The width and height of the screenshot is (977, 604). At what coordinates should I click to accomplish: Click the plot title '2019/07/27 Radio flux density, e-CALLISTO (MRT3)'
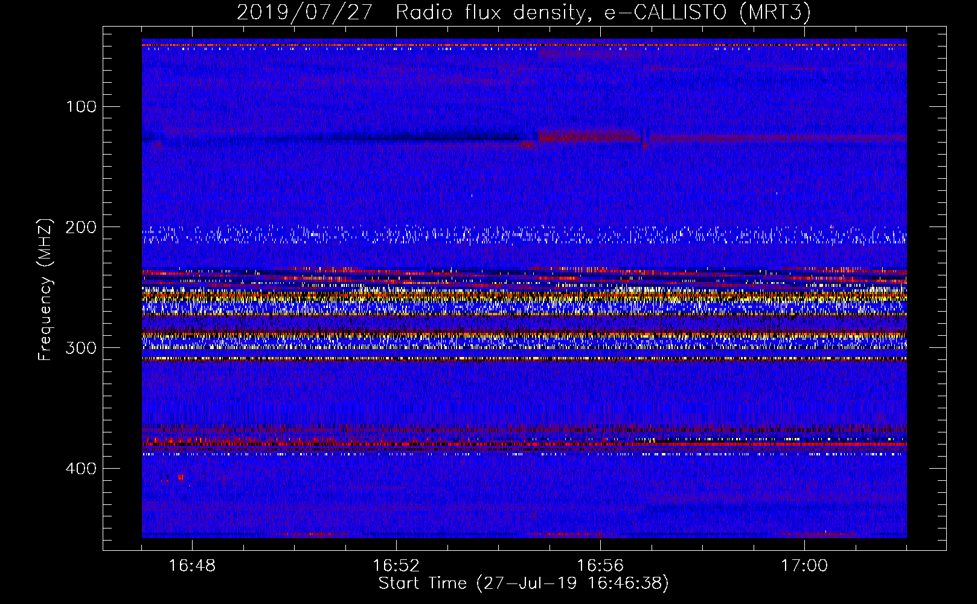(524, 12)
